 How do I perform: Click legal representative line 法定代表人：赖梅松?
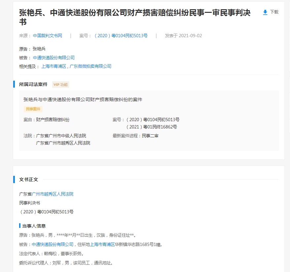tap(52, 254)
